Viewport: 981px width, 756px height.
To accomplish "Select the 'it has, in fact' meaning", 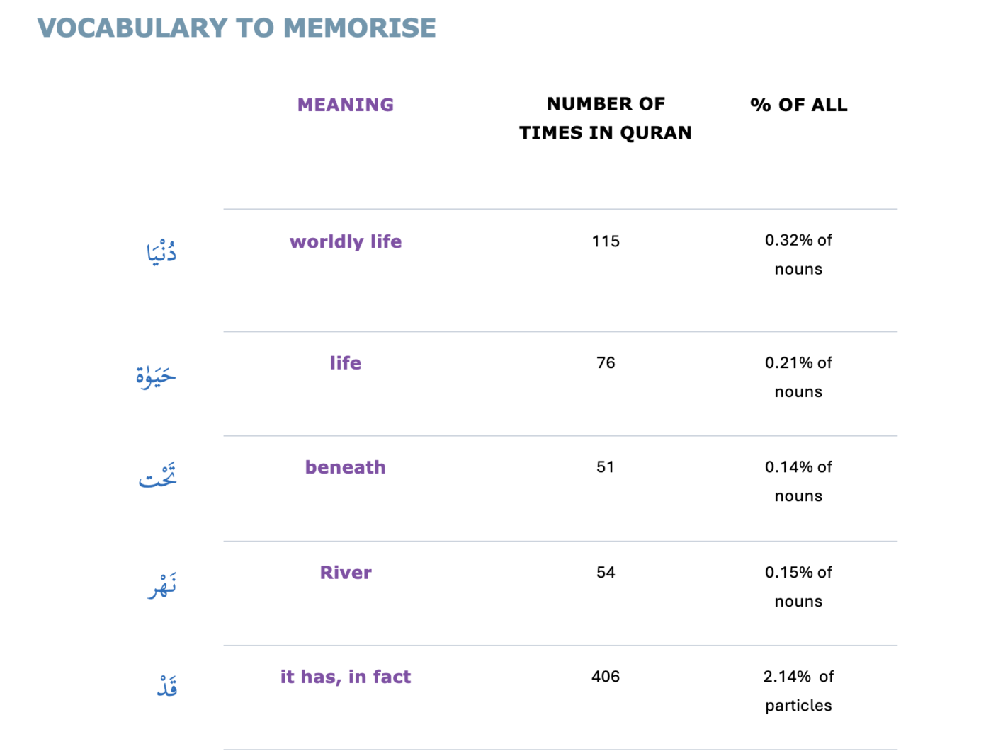I will pos(346,677).
